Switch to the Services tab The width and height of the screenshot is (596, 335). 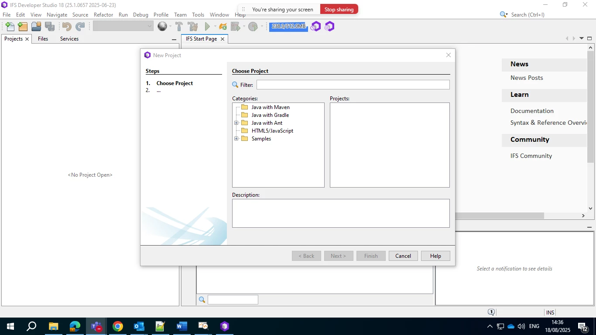(69, 39)
